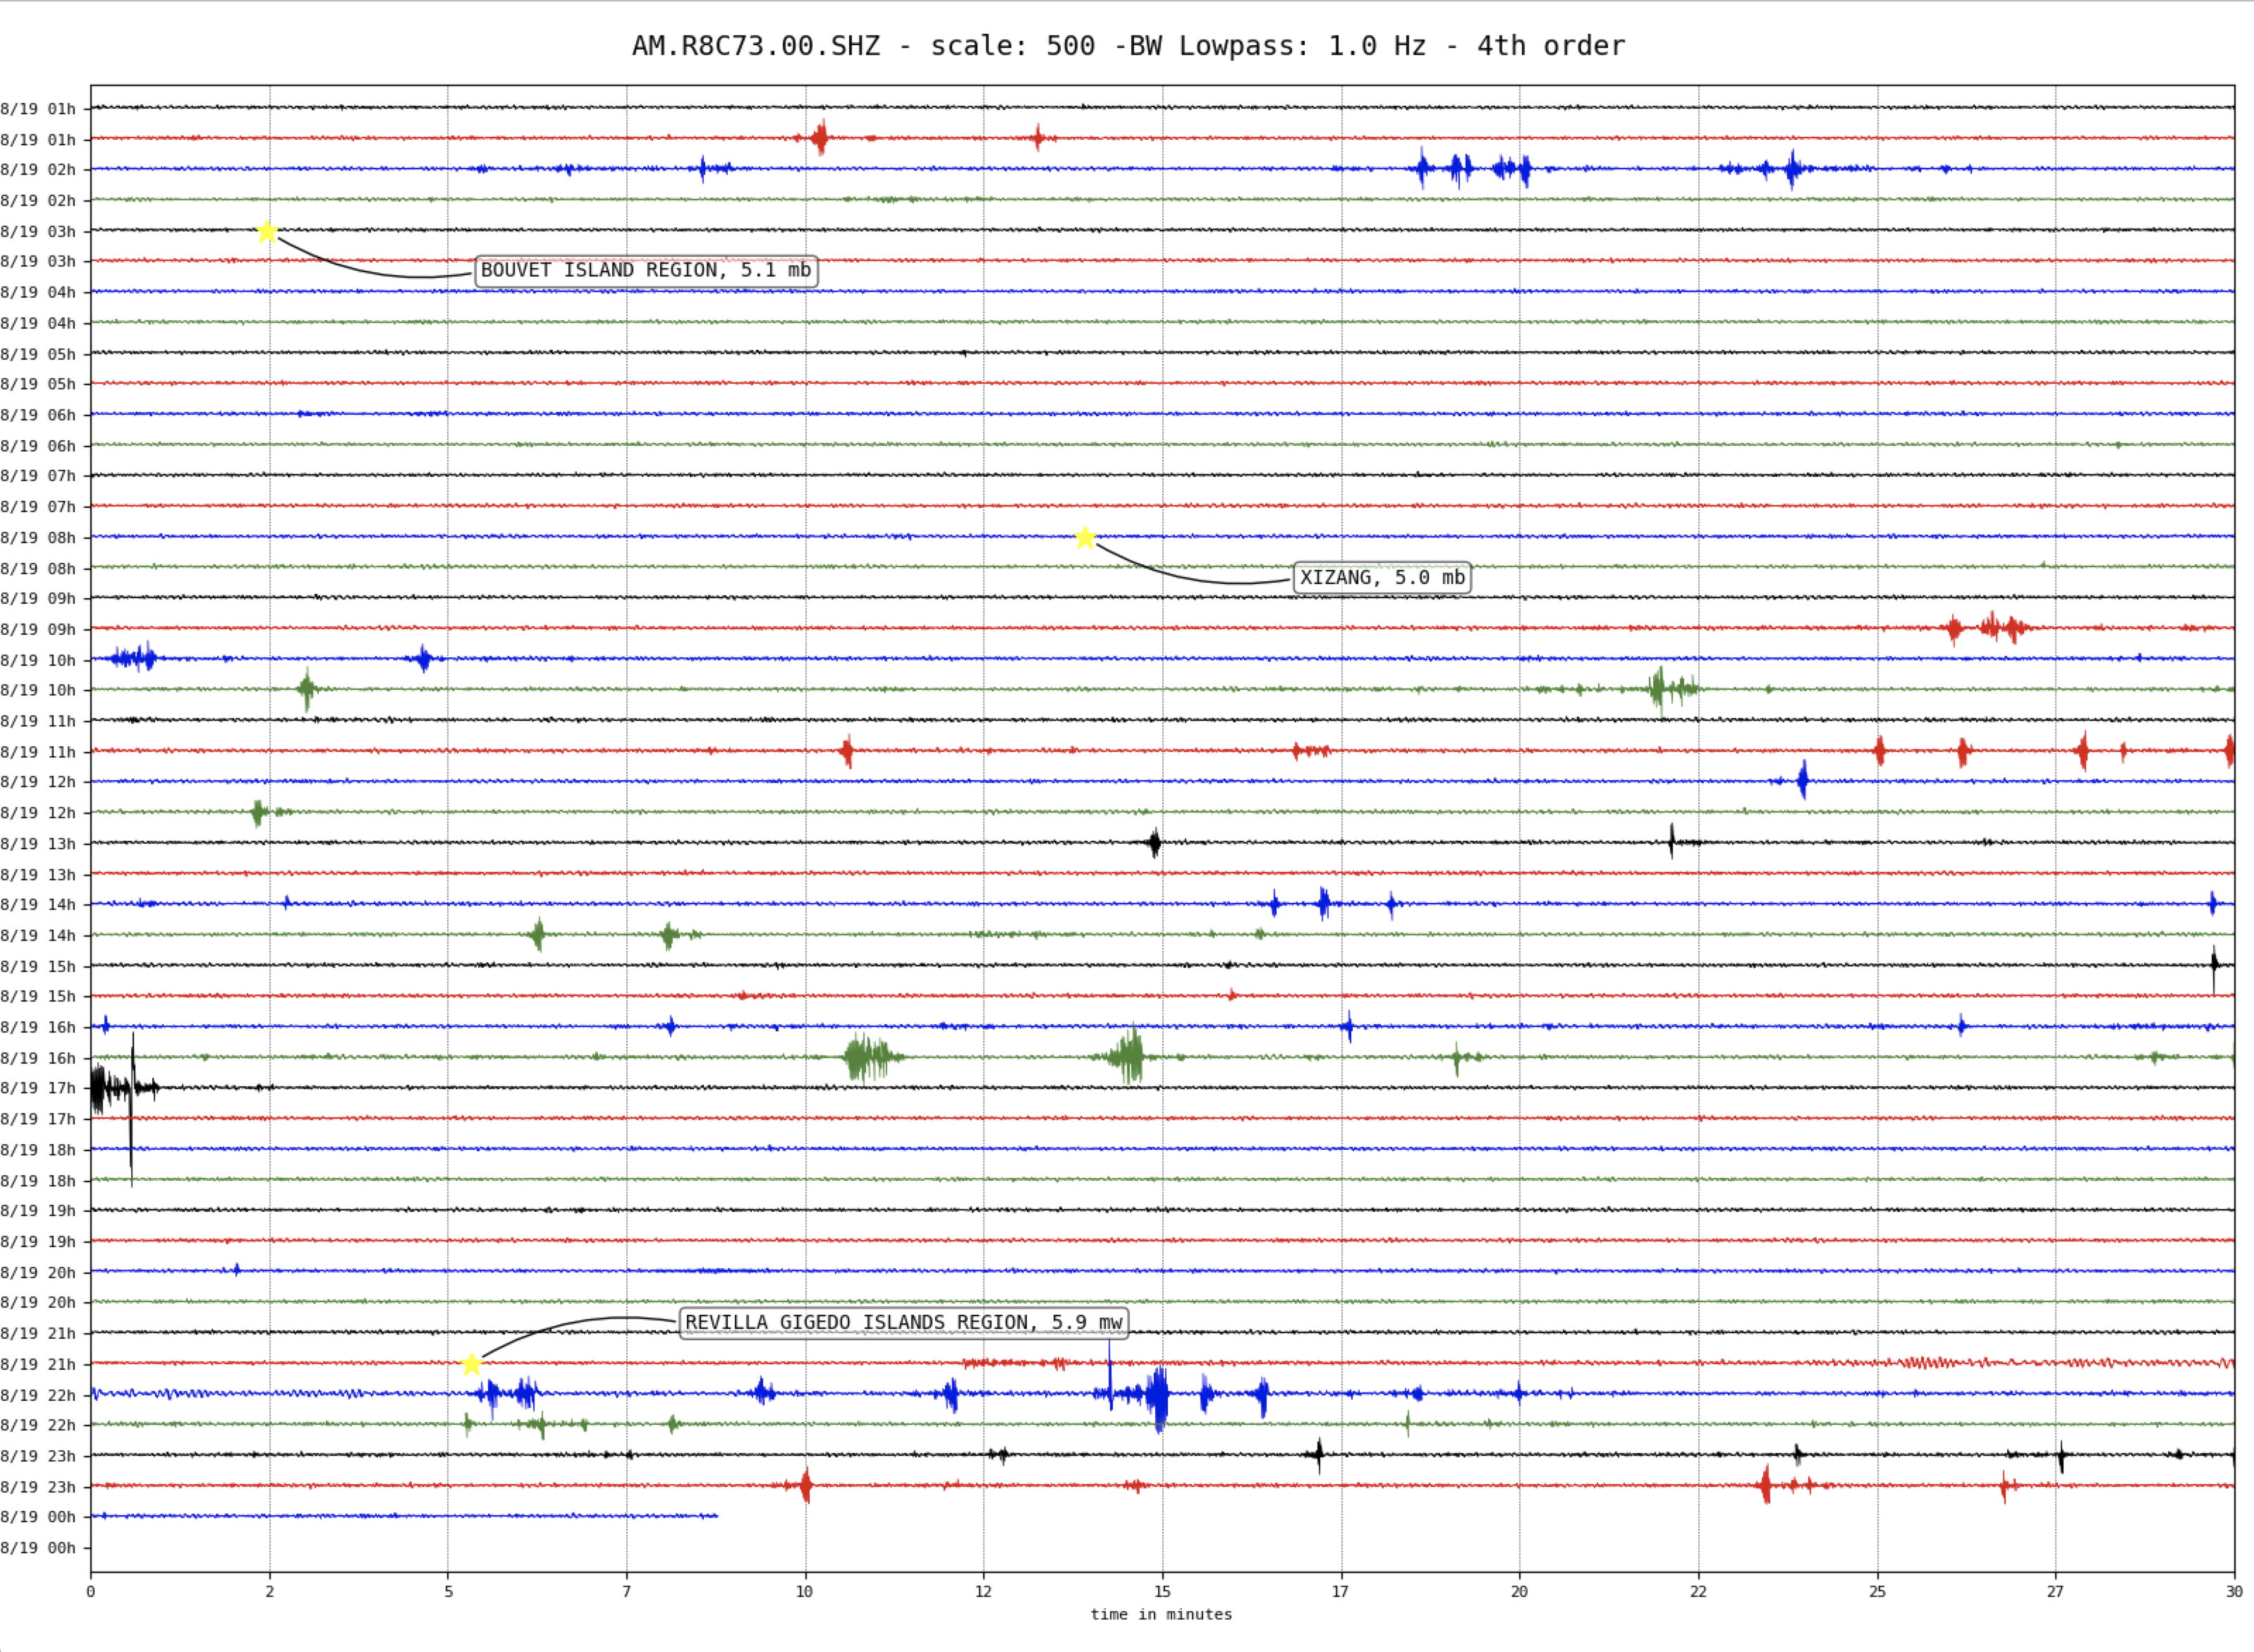The image size is (2254, 1652).
Task: Click '8/19 23h' label beside the red trace
Action: point(38,1487)
